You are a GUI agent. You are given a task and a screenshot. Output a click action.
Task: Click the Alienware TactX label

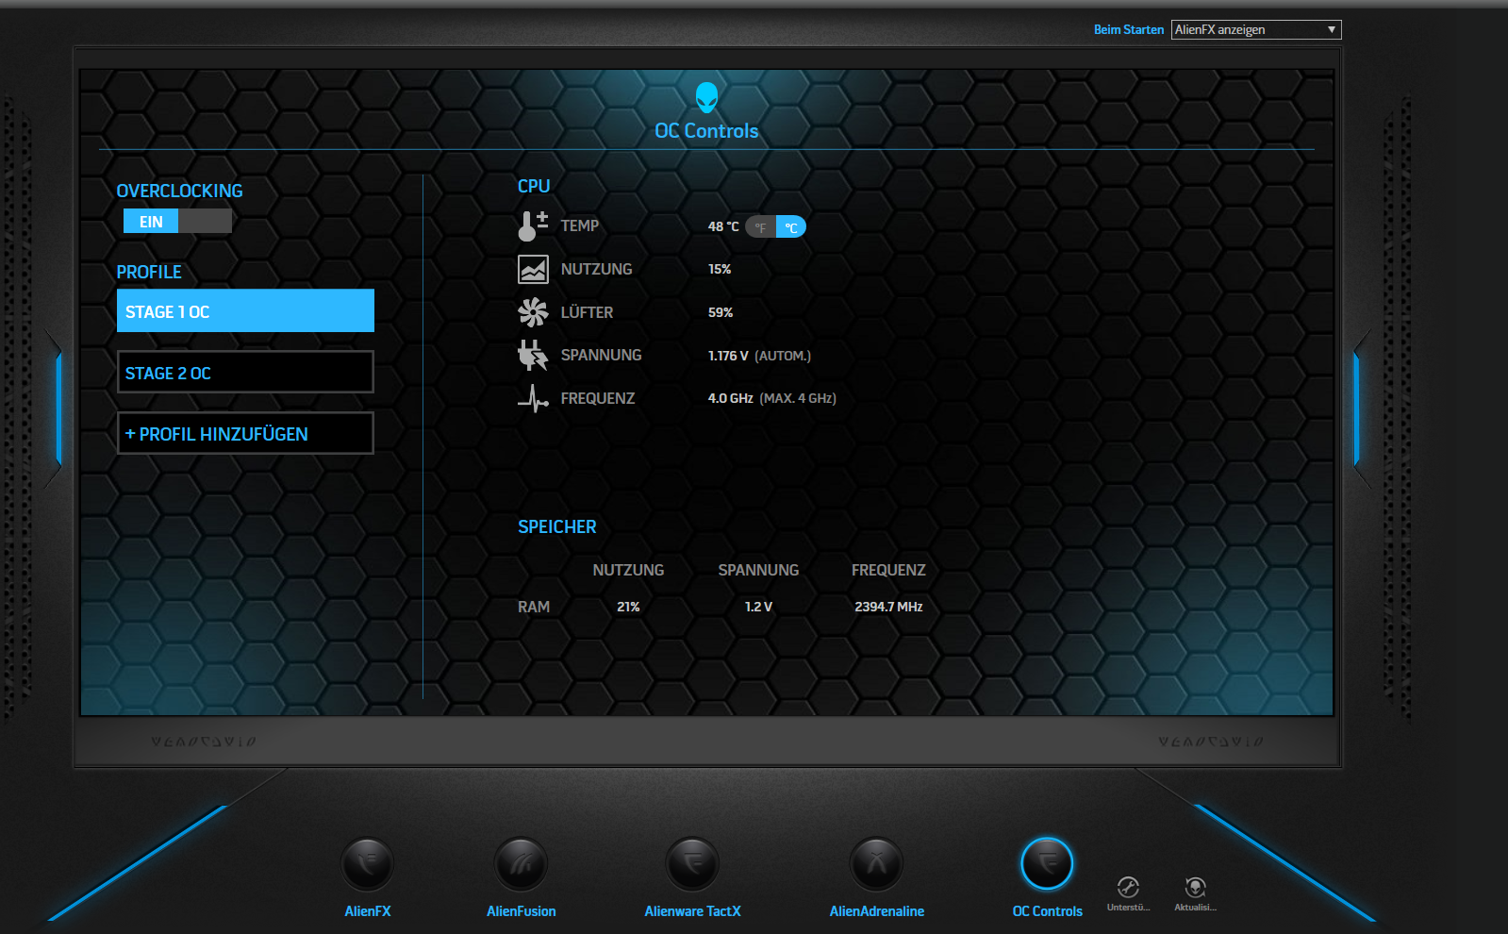click(692, 911)
